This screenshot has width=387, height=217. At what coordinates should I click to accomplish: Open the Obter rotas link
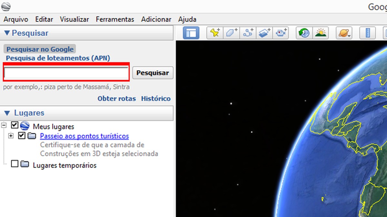[x=117, y=98]
